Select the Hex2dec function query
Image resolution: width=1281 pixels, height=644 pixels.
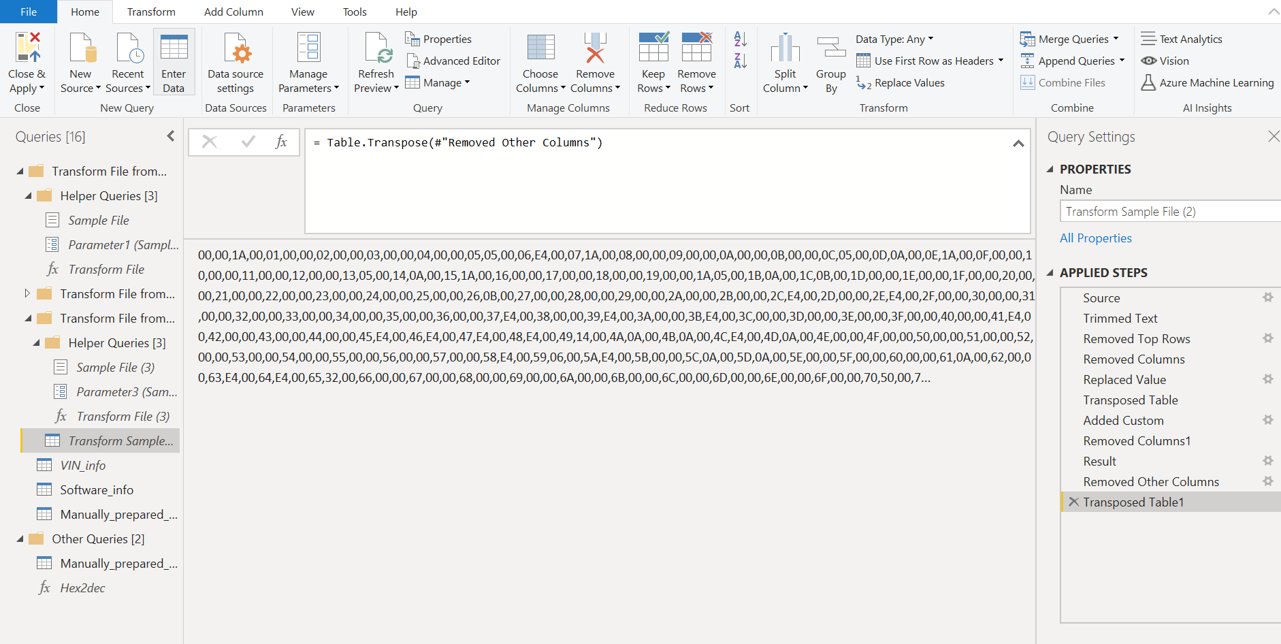(82, 588)
